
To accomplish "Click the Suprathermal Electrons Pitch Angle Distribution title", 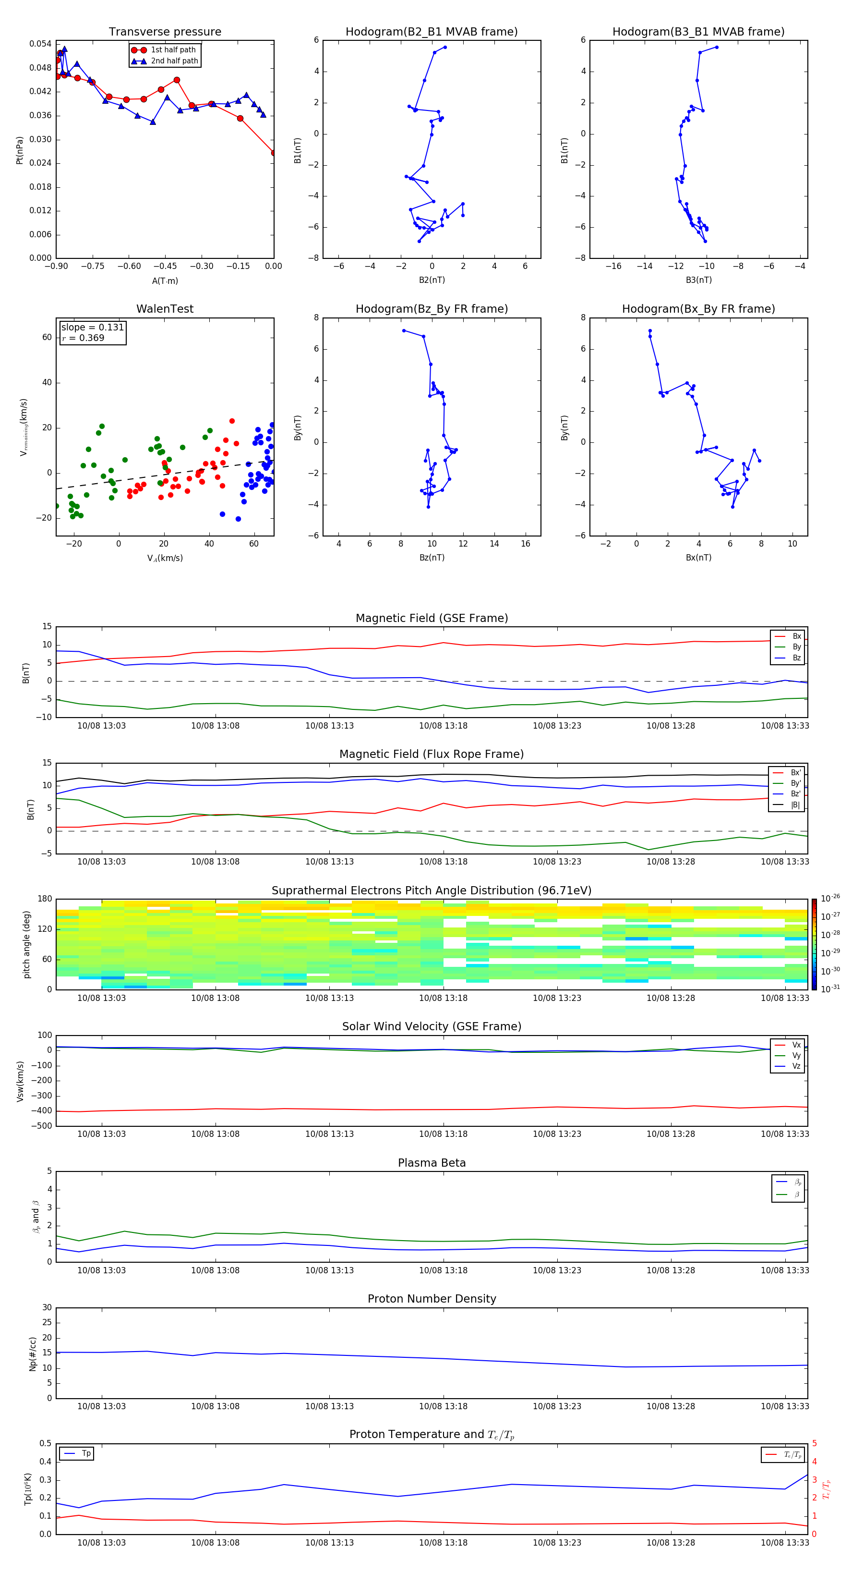I will pyautogui.click(x=432, y=890).
